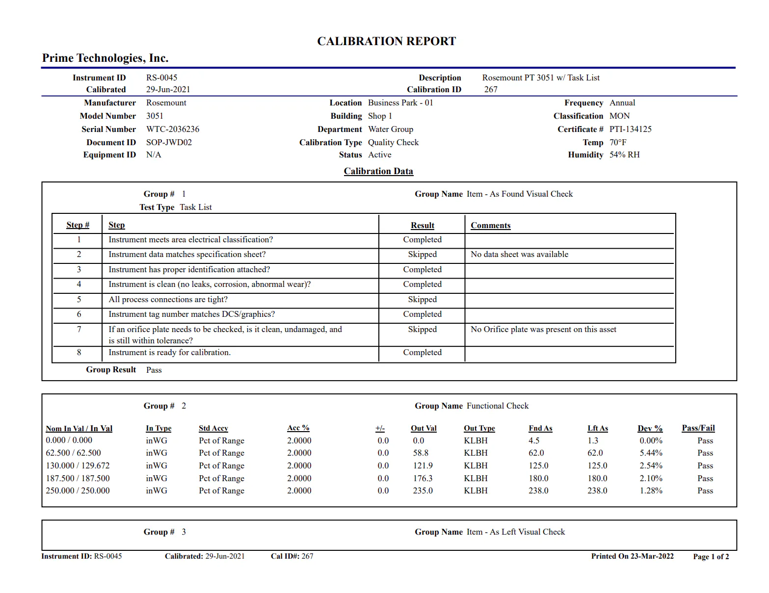Click the 'Comments' column header
This screenshot has width=769, height=593.
(x=491, y=225)
